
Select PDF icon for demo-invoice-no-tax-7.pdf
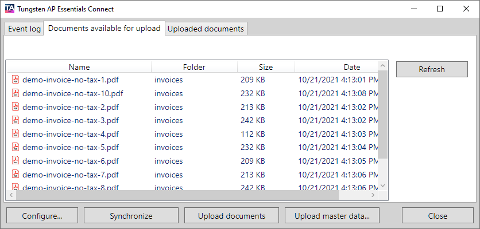tap(16, 175)
